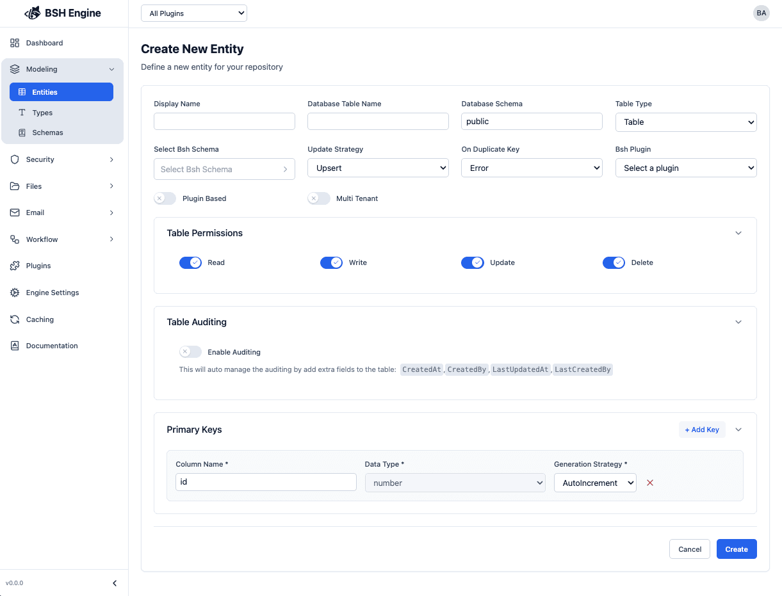Click the Dashboard grid icon
This screenshot has height=596, width=782.
coord(15,43)
